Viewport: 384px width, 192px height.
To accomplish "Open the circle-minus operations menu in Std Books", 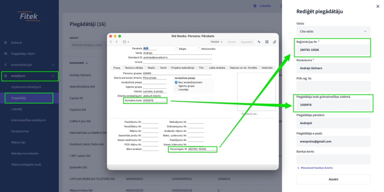I will click(x=126, y=42).
